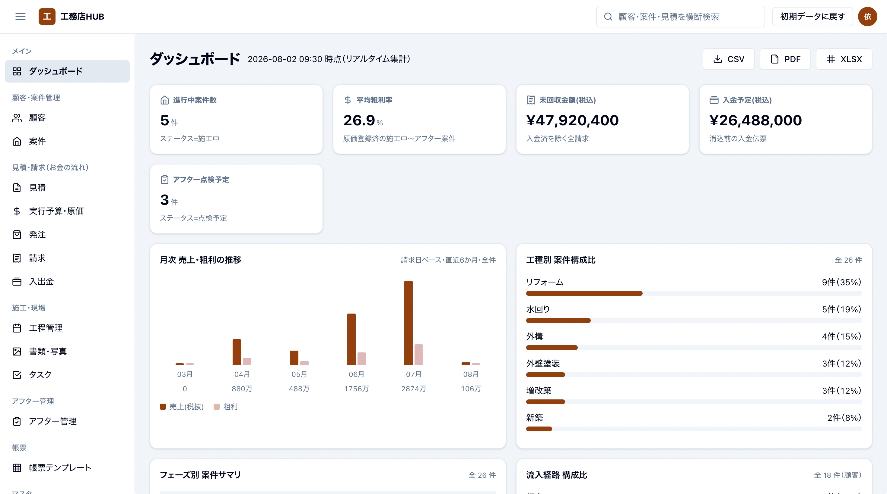The height and width of the screenshot is (494, 887).
Task: Click the ¥47,920,400 未回収金額 value
Action: [573, 120]
